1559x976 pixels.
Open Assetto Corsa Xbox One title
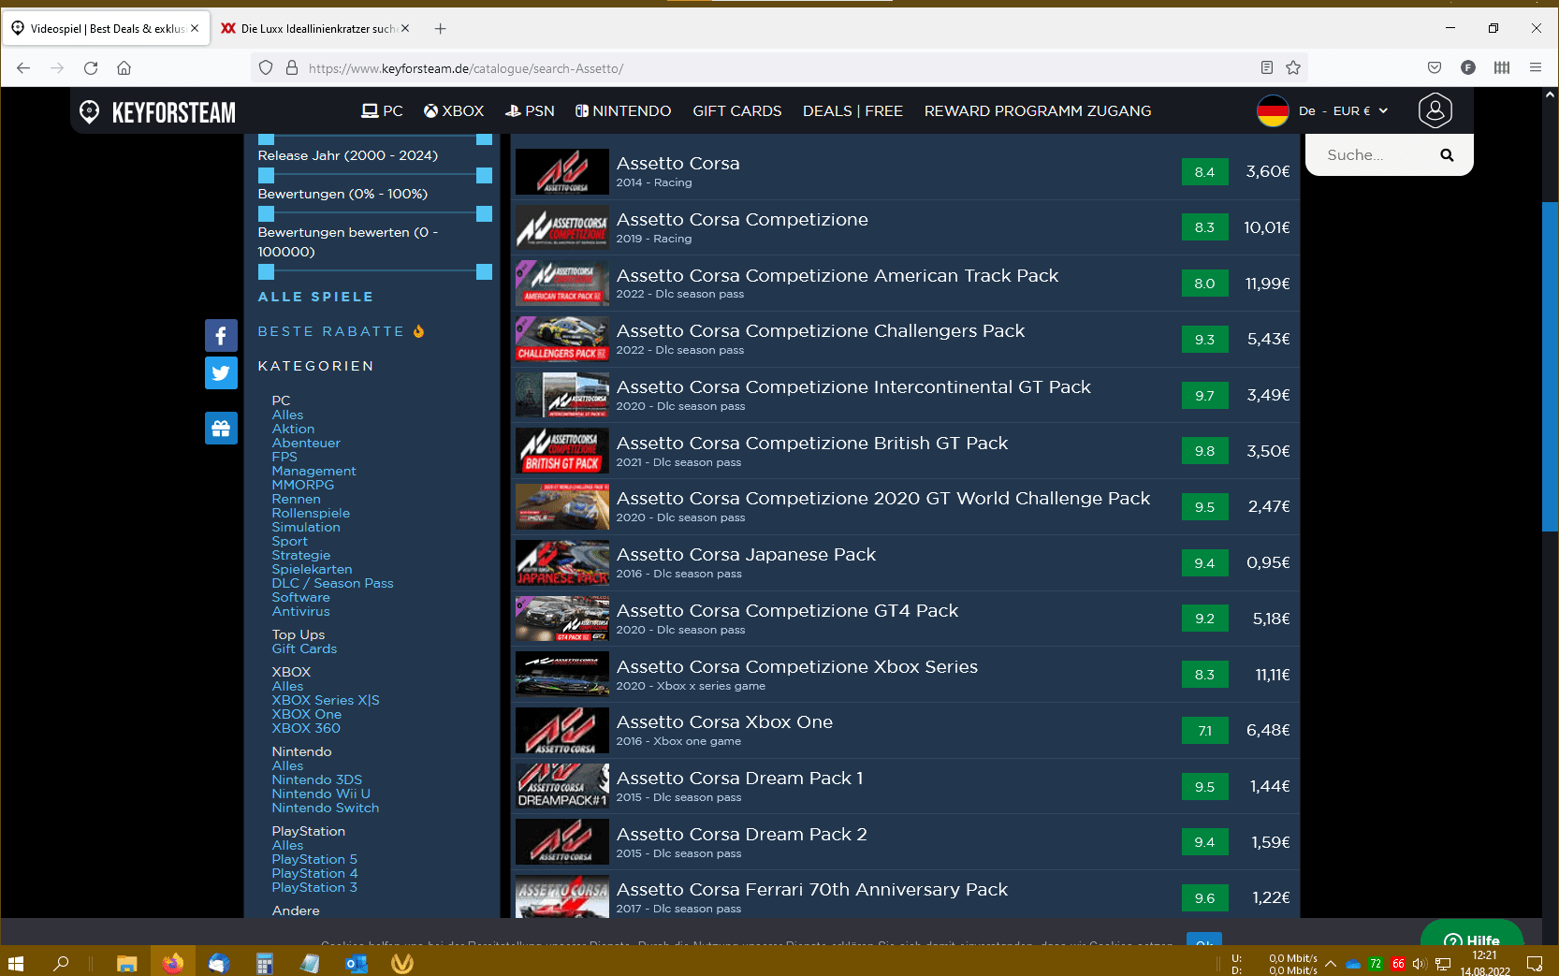click(x=724, y=722)
